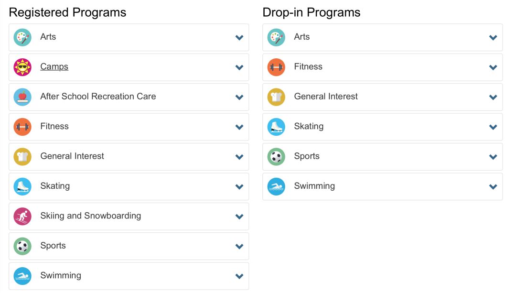Viewport: 516px width, 293px height.
Task: Click the chef hat icon under Registered Programs
Action: [22, 157]
